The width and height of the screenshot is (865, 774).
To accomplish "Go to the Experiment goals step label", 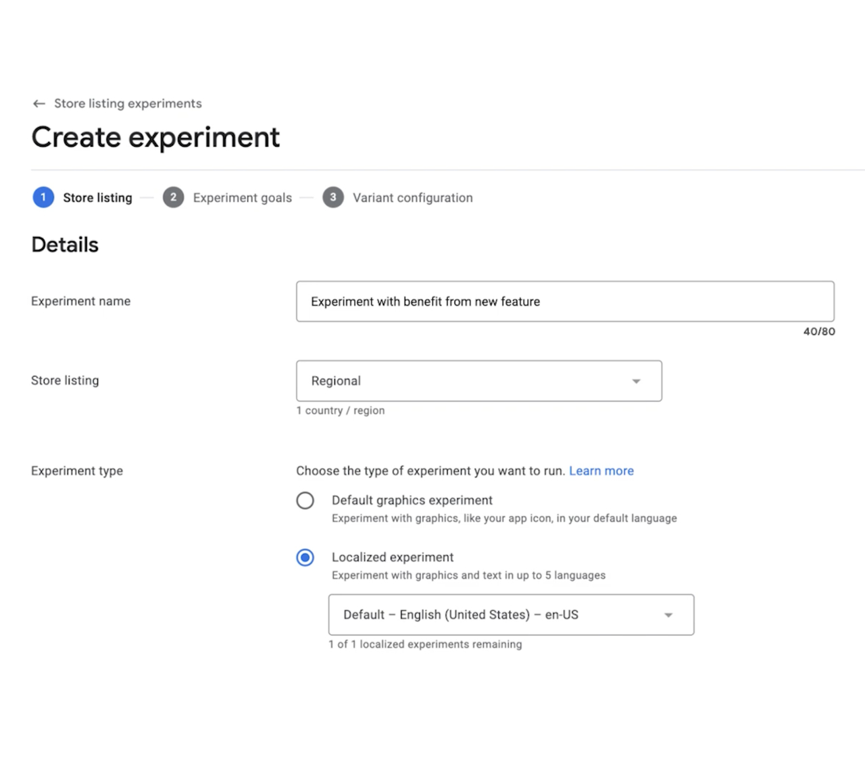I will [242, 198].
